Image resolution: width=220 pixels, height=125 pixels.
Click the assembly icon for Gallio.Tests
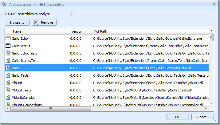pos(8,75)
